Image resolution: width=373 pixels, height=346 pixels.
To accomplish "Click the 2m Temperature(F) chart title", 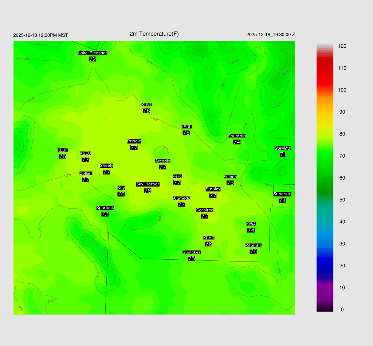I will [x=154, y=34].
